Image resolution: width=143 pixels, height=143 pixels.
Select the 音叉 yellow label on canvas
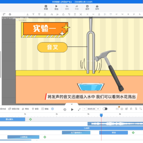(x=52, y=47)
